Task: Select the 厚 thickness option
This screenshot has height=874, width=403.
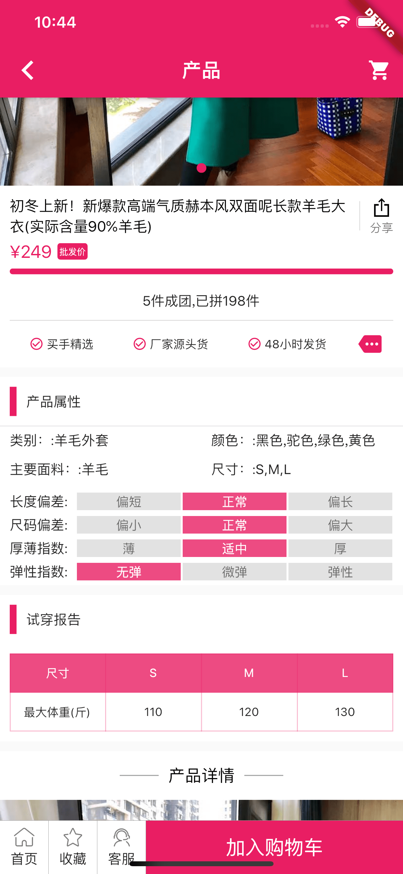Action: point(340,548)
